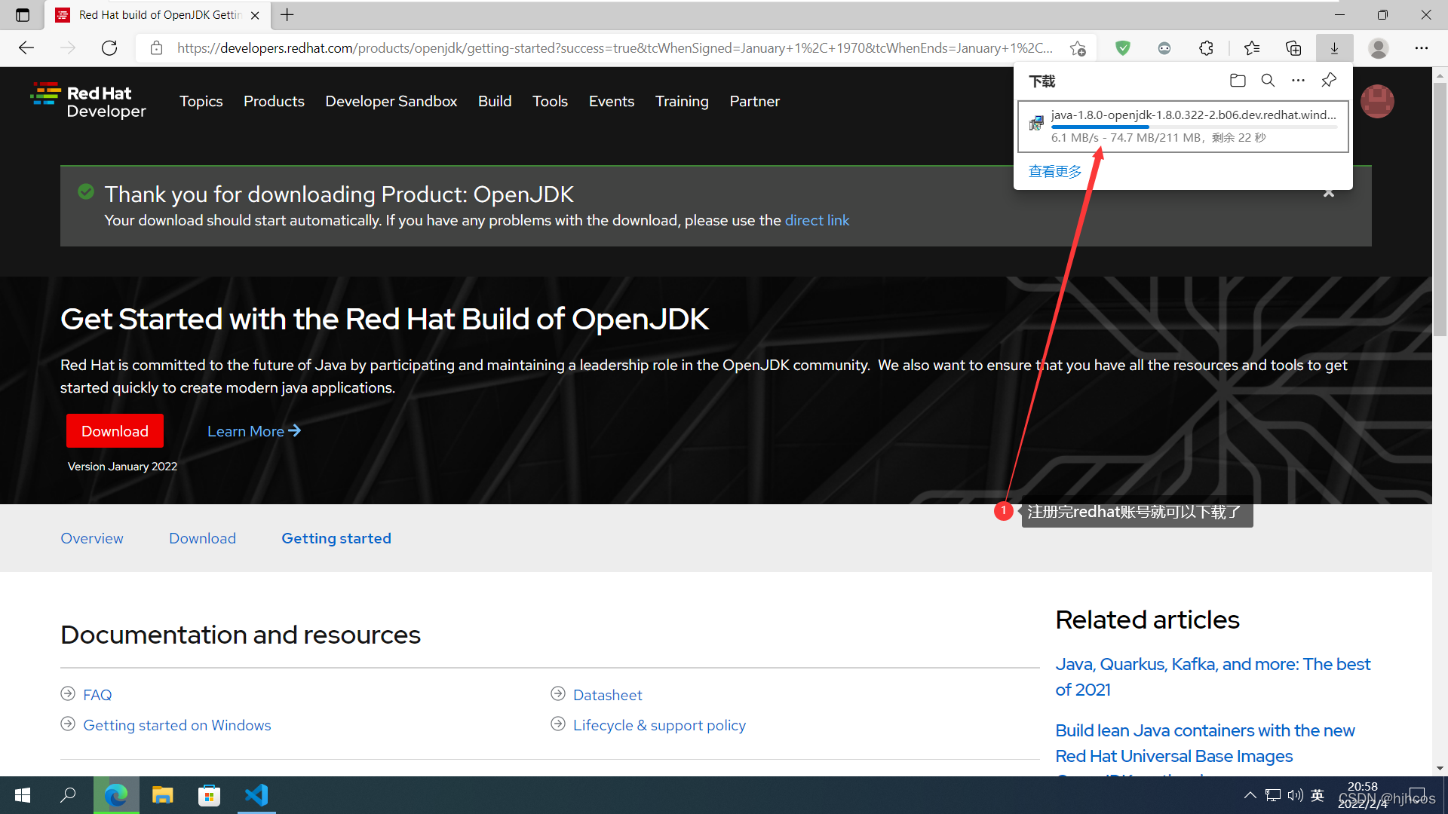The height and width of the screenshot is (814, 1448).
Task: Pin the downloads panel
Action: tap(1329, 81)
